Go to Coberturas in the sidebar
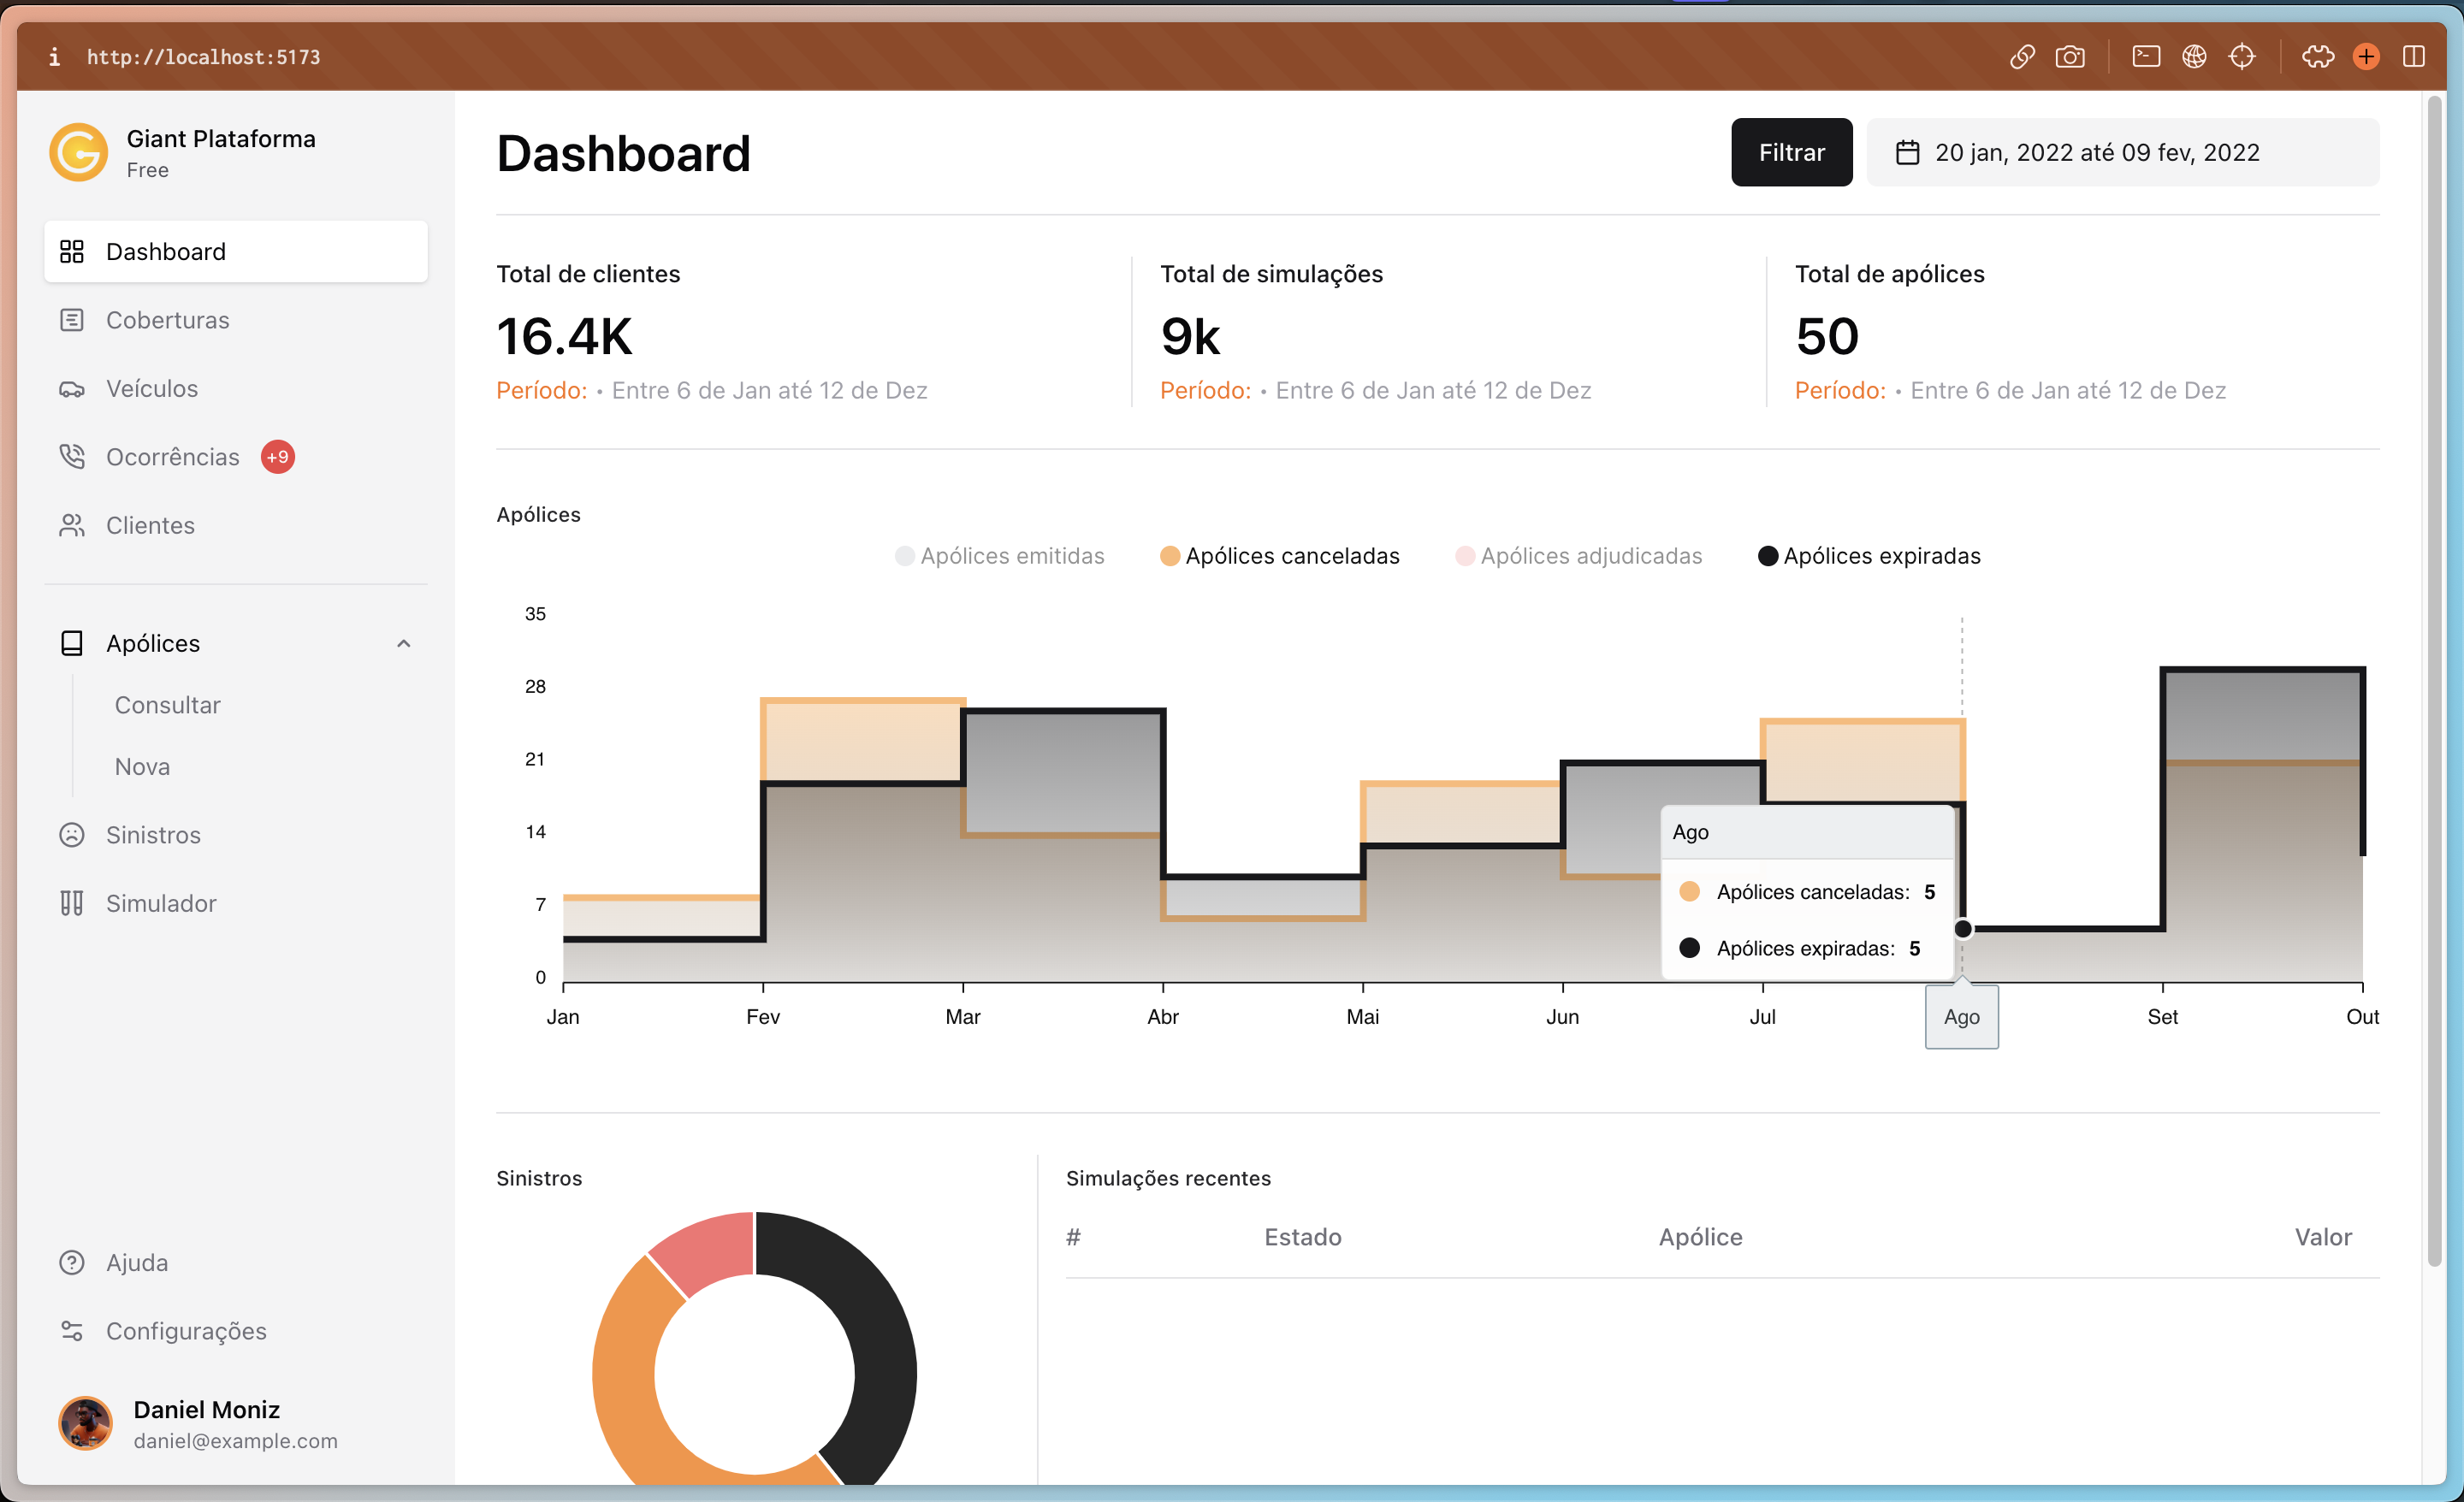 click(236, 320)
